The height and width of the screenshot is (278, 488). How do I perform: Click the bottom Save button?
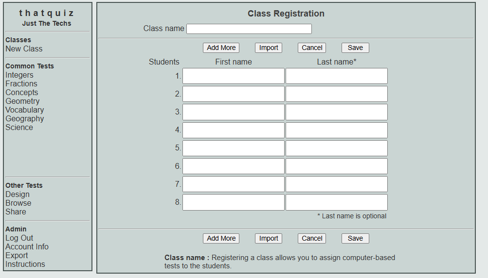coord(355,238)
